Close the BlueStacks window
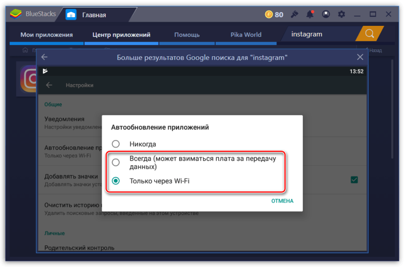Viewport: 405px width, 267px height. [x=388, y=14]
